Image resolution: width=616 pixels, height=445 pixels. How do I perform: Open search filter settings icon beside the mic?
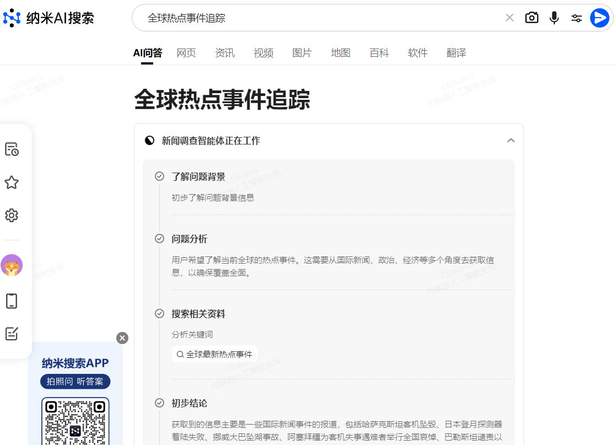(576, 18)
